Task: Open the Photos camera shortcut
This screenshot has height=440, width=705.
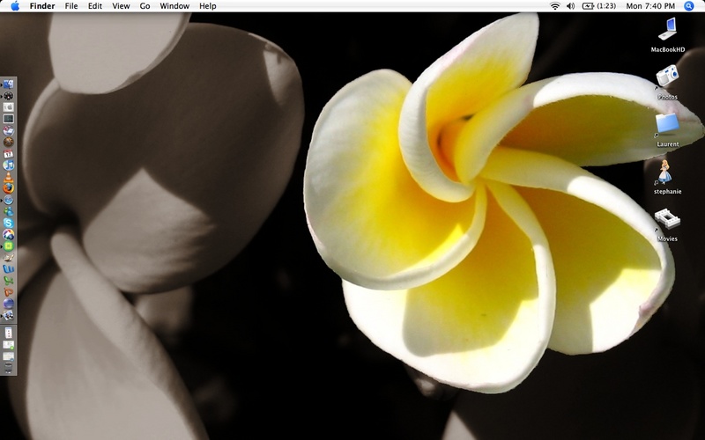Action: tap(667, 77)
